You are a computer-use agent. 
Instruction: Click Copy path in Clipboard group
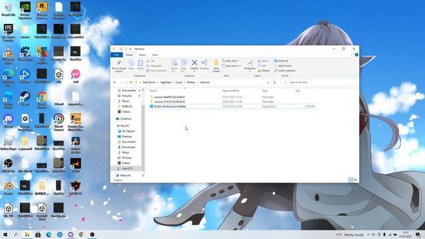(154, 66)
